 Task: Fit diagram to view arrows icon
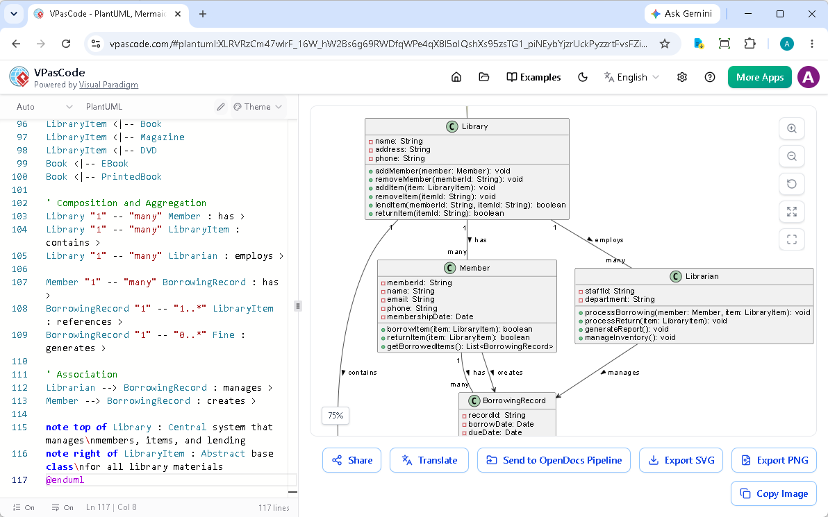tap(792, 212)
